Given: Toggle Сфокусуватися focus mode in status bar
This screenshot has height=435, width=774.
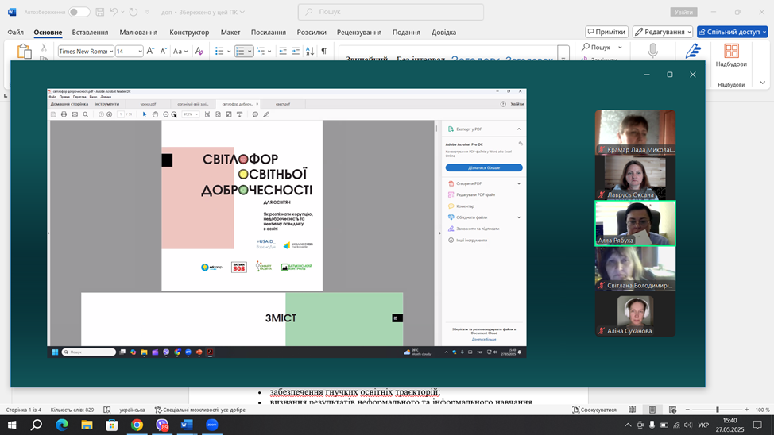Looking at the screenshot, I should tap(594, 410).
